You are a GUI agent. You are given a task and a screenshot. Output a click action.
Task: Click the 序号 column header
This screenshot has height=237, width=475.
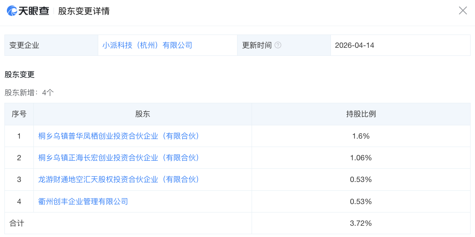pos(19,114)
